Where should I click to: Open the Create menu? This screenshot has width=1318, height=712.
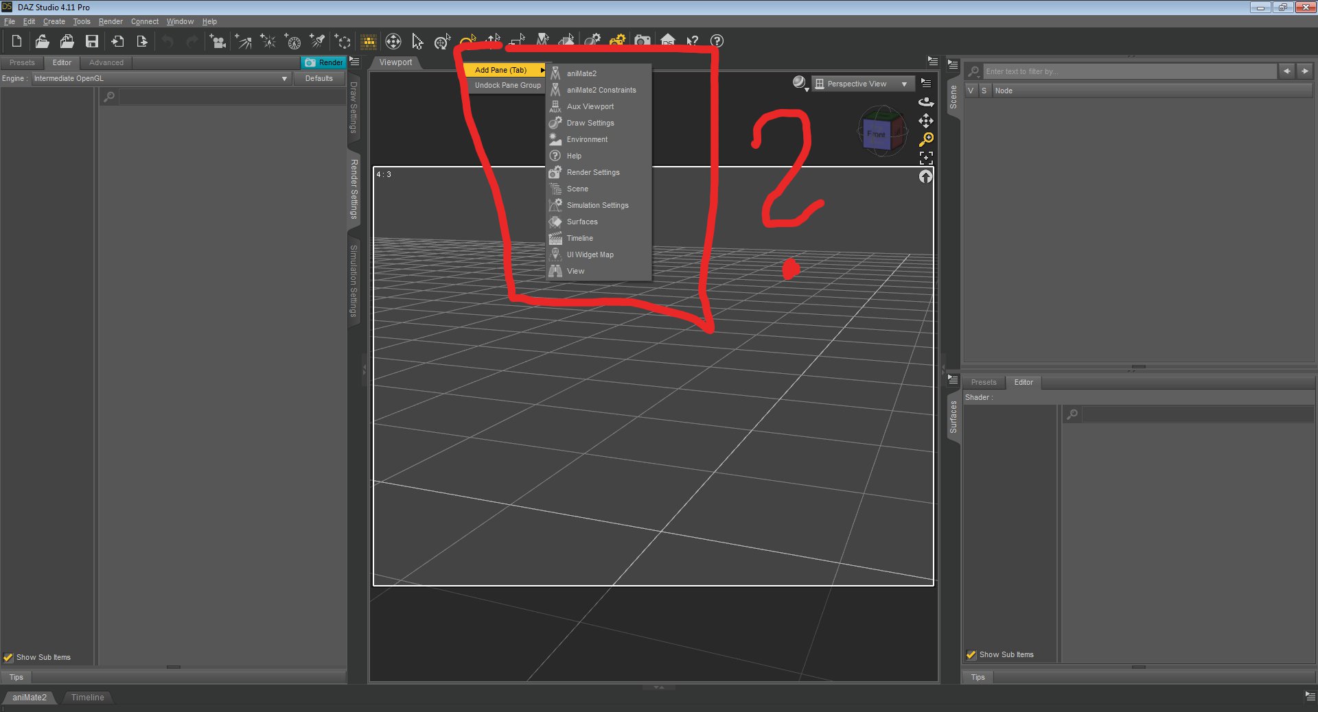click(54, 22)
